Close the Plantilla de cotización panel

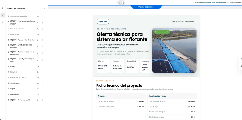coord(44,9)
